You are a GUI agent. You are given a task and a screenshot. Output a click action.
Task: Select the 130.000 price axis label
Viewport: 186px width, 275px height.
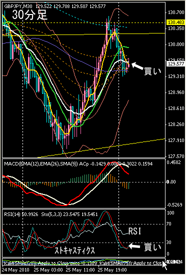pyautogui.click(x=176, y=44)
